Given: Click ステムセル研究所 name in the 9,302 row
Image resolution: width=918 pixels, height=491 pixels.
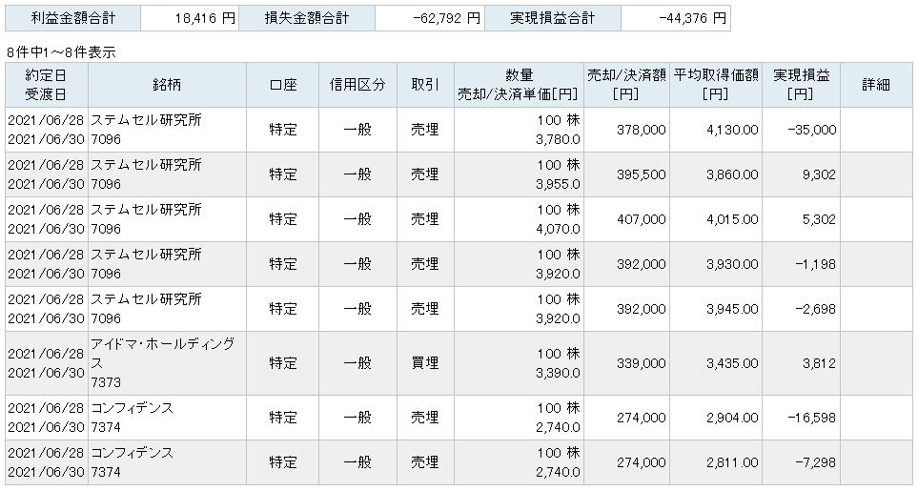Looking at the screenshot, I should pos(146,165).
